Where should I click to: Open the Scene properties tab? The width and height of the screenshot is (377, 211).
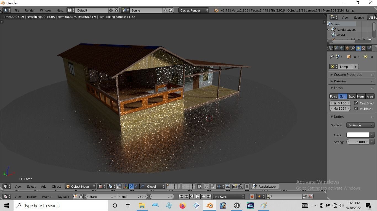336,48
